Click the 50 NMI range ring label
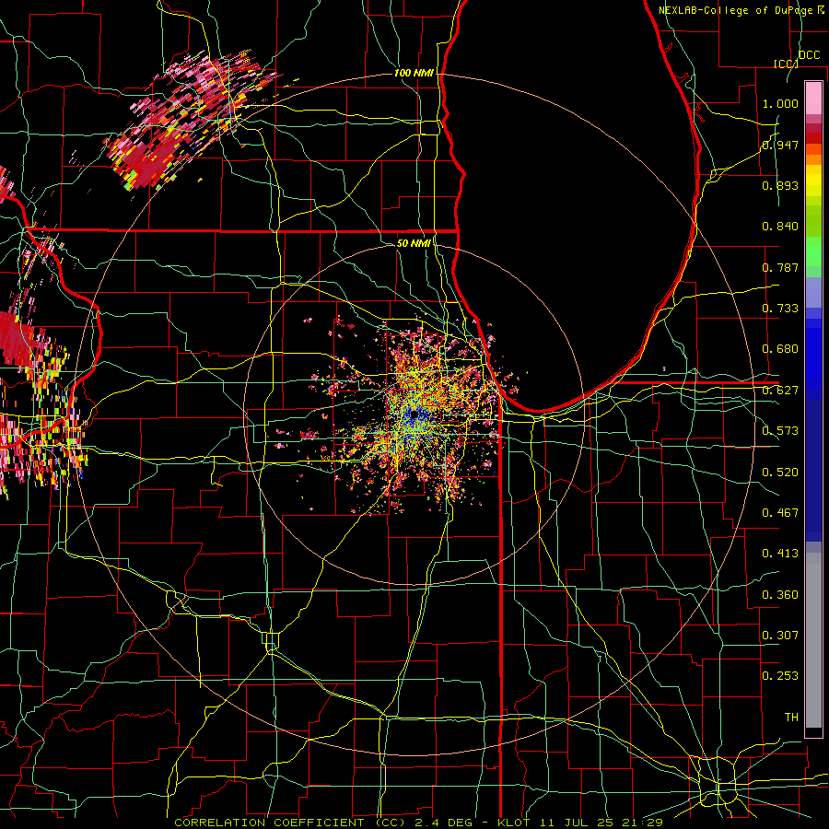The height and width of the screenshot is (829, 829). [414, 243]
